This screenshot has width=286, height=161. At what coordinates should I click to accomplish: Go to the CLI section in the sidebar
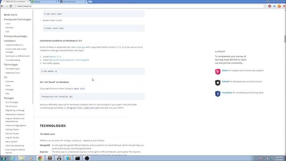6,77
